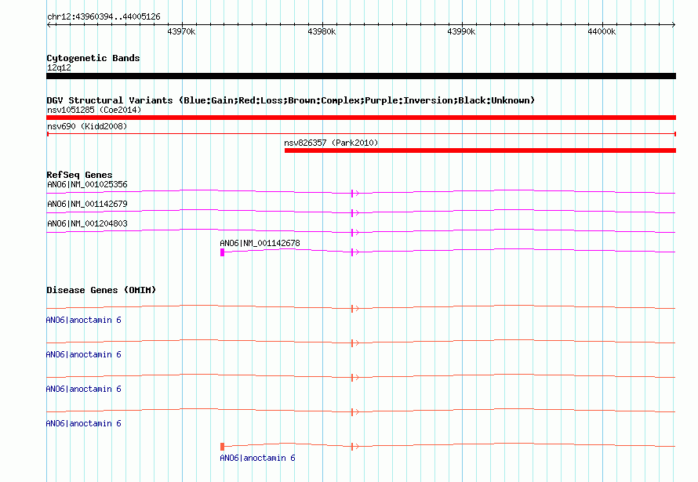Click the thin red nsv690 variant line
Viewport: 698px width, 482px height.
[x=361, y=134]
